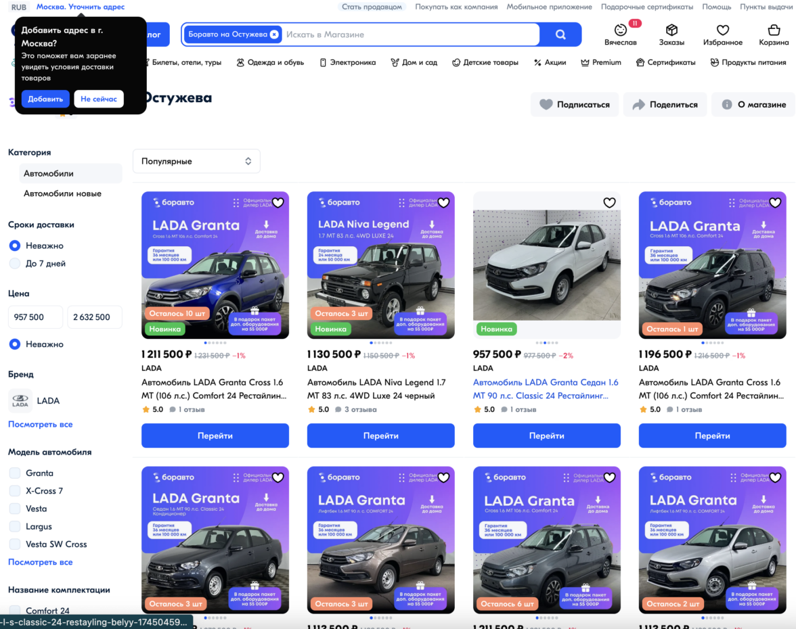
Task: Expand car models with Посмотреть все
Action: coord(40,562)
